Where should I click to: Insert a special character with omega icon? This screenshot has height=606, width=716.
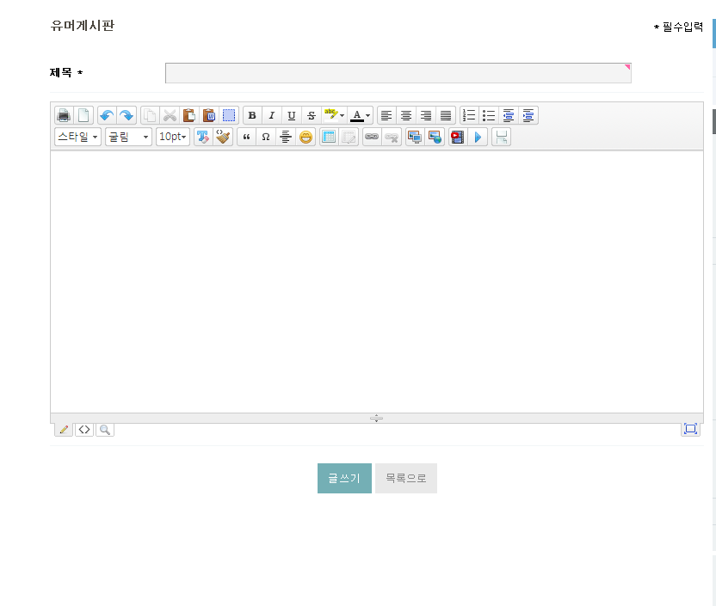[x=266, y=137]
